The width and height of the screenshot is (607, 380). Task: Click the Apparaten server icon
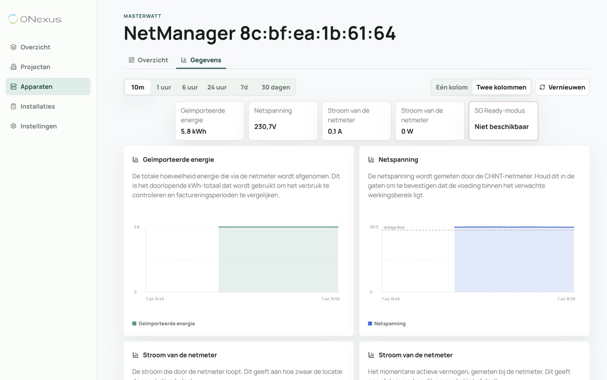tap(13, 87)
